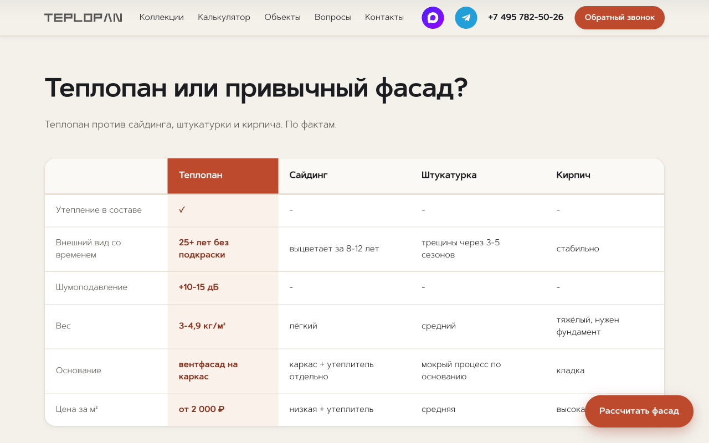Navigate to Контакты page
The height and width of the screenshot is (443, 709).
pos(384,17)
